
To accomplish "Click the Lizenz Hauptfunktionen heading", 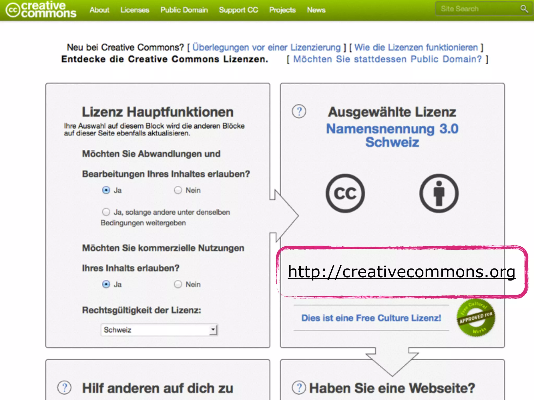I will click(157, 112).
